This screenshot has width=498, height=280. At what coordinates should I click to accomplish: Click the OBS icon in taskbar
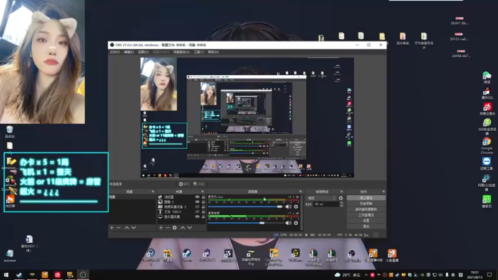coord(83,275)
